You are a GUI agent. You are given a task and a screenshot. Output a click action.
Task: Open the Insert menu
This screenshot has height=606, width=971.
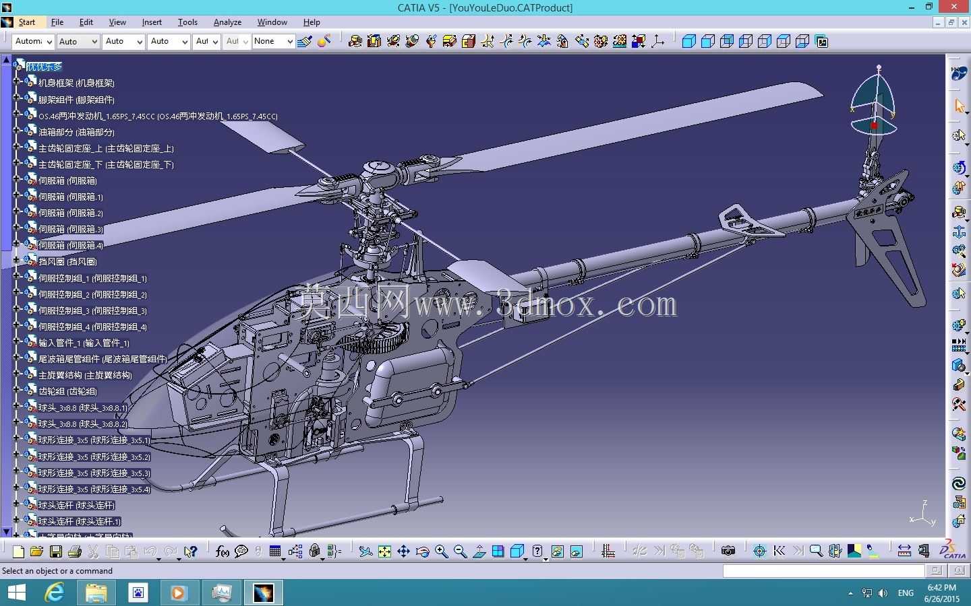click(152, 22)
